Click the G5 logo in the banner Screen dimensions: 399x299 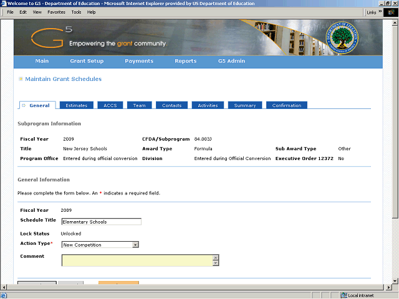pos(52,37)
